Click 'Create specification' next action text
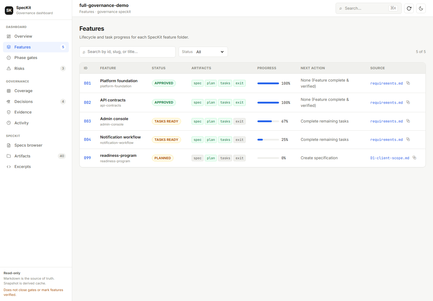Screen dimensions: 433x301 pyautogui.click(x=319, y=158)
